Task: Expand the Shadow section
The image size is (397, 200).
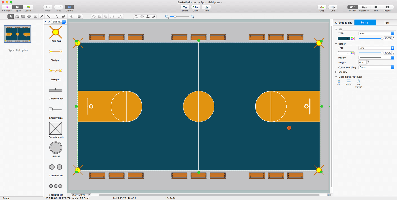Action: [x=336, y=72]
